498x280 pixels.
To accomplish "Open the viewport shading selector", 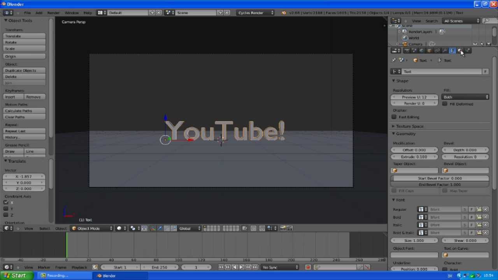I will click(x=121, y=228).
